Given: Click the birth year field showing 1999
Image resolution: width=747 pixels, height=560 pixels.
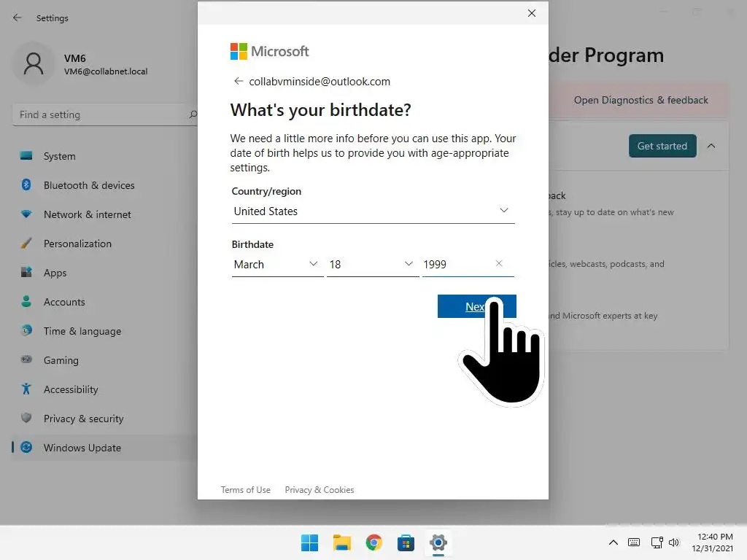Looking at the screenshot, I should pyautogui.click(x=468, y=264).
